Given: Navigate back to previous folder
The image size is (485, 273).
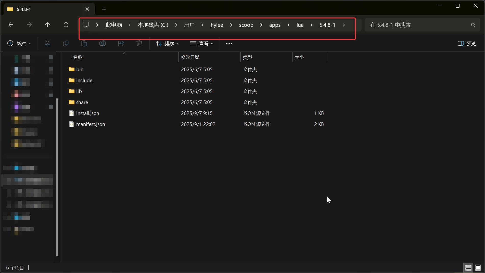Looking at the screenshot, I should 11,25.
